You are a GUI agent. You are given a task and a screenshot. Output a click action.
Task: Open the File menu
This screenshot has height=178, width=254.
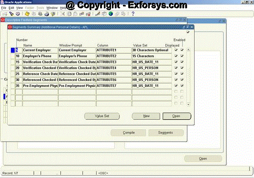click(4, 8)
